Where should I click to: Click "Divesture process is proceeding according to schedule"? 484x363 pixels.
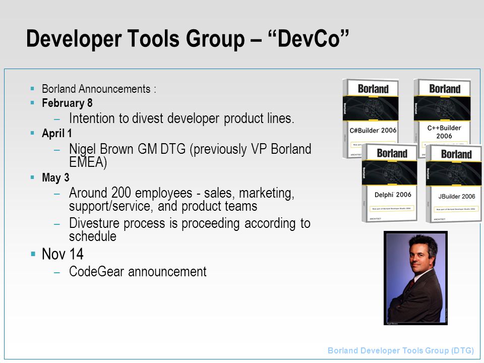(x=190, y=230)
